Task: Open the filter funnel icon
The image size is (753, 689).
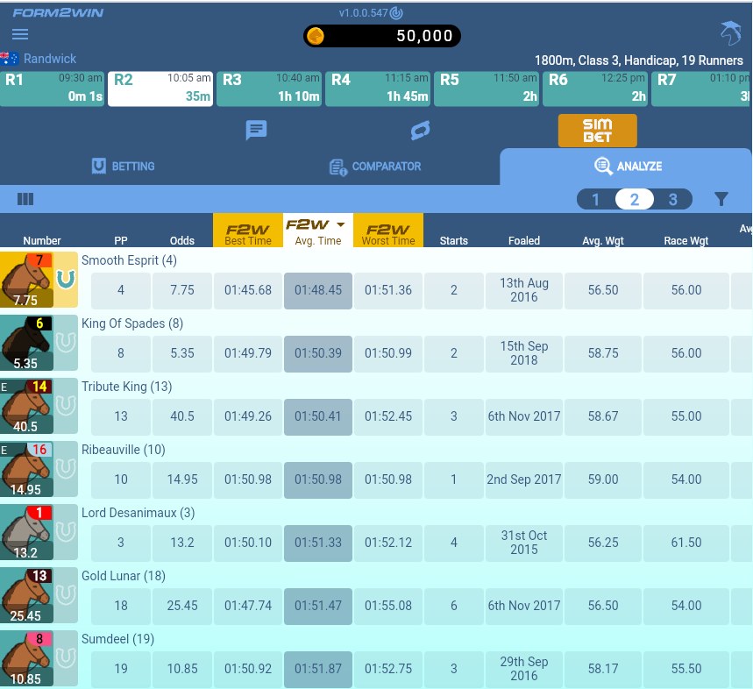Action: [x=721, y=199]
